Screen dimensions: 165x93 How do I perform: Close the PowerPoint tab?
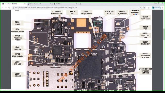point(25,4)
